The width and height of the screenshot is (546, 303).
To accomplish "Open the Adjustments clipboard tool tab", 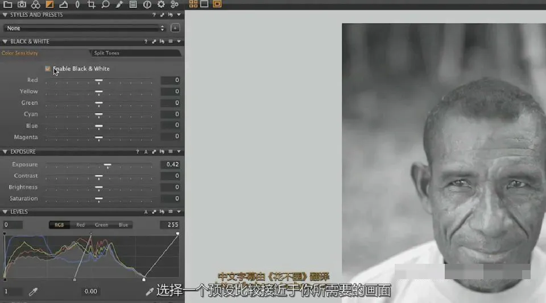I will (133, 4).
